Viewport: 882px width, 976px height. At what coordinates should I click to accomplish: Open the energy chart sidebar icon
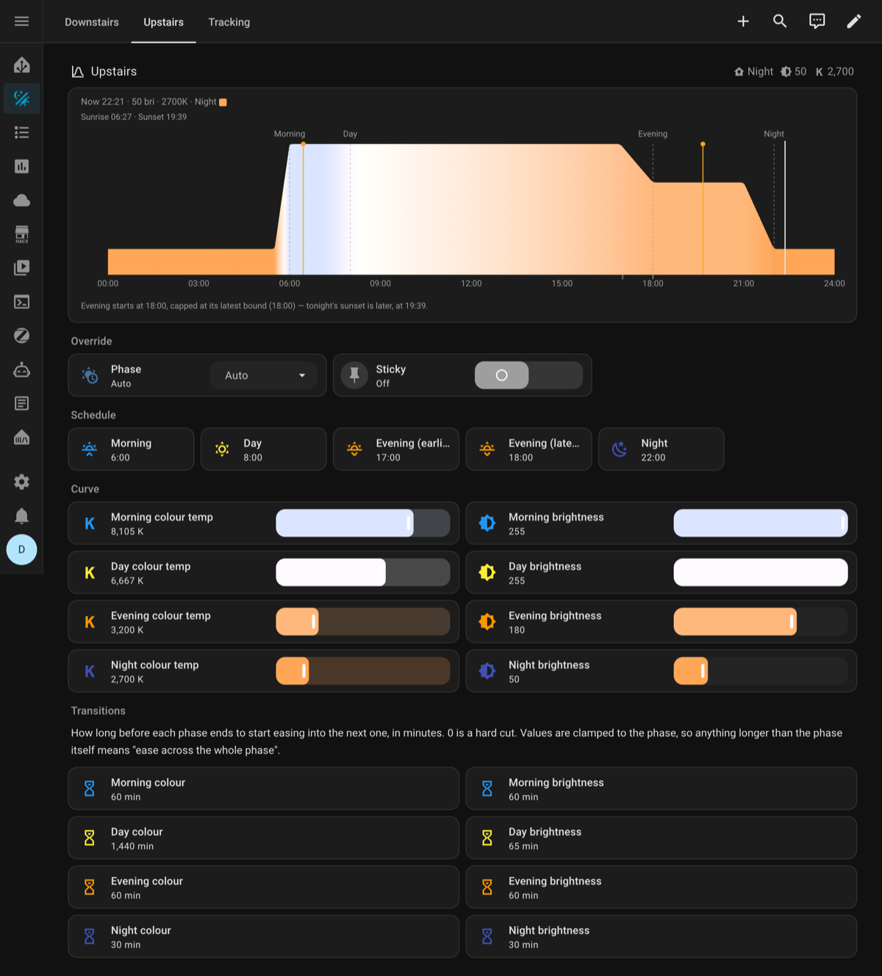click(21, 166)
